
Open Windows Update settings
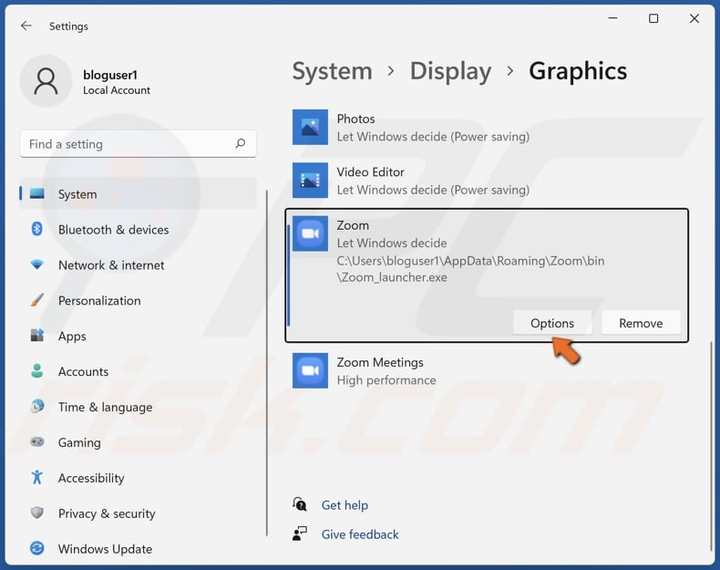point(139,548)
